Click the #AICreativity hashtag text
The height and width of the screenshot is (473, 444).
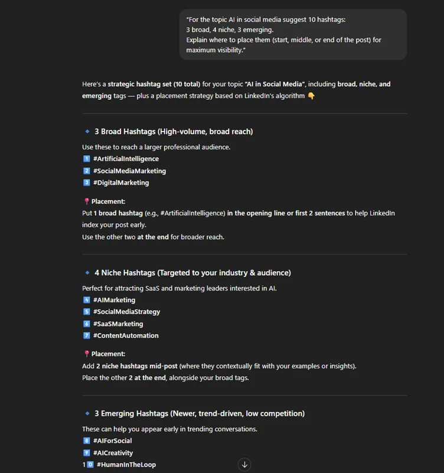[x=113, y=453]
